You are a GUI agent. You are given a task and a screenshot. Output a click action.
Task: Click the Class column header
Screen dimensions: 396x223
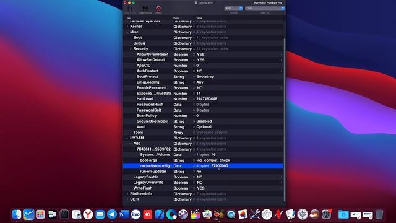tap(176, 18)
